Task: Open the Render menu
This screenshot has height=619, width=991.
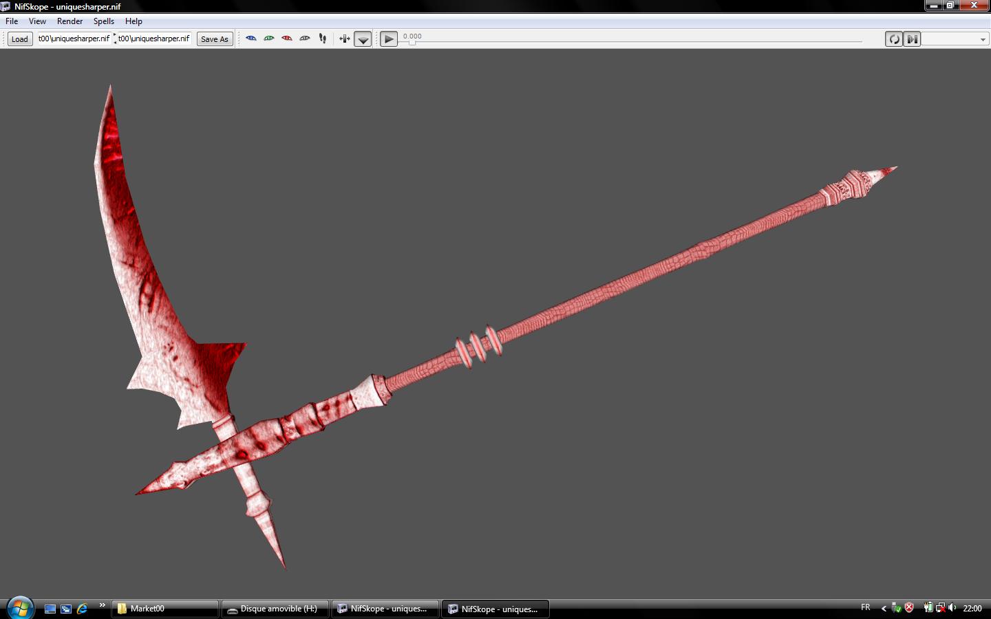Action: click(70, 21)
